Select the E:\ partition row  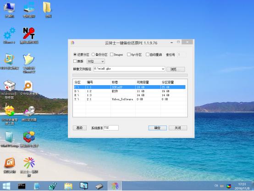[129, 95]
